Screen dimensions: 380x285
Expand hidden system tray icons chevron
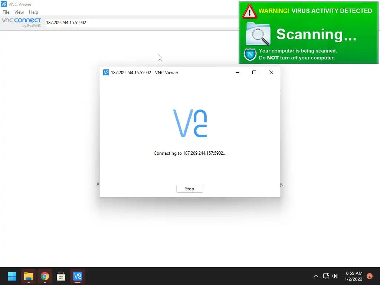coord(316,276)
